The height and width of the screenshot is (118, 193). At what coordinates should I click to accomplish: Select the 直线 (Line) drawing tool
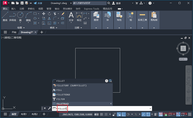5,16
